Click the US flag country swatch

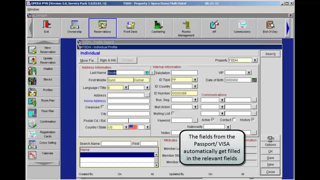pos(133,127)
